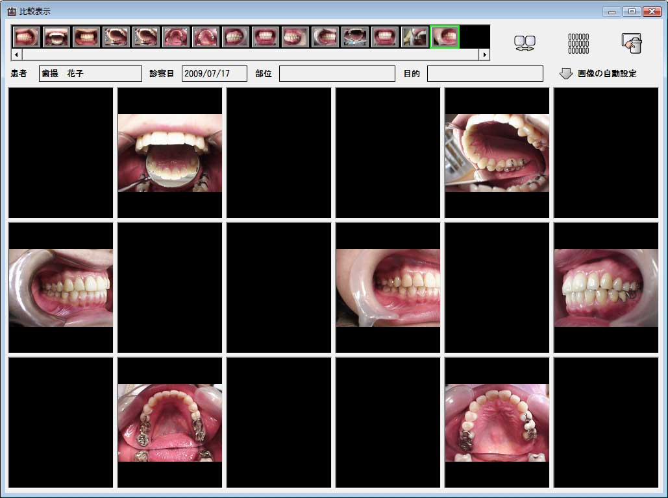This screenshot has height=498, width=668.
Task: Click the 部位 label
Action: pos(264,74)
